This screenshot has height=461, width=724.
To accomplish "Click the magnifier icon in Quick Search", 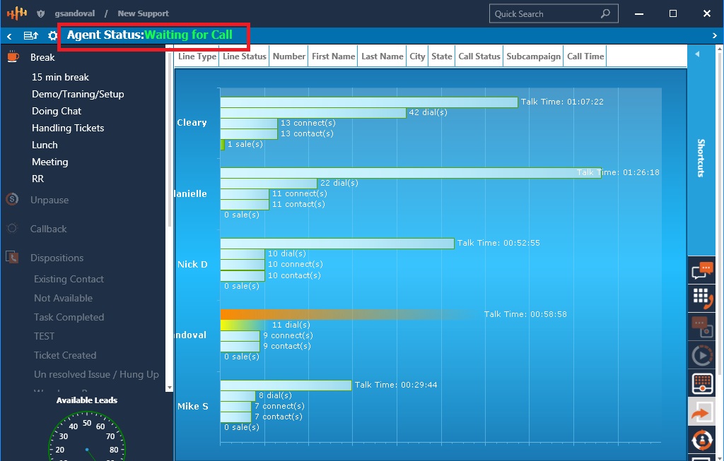I will 605,13.
